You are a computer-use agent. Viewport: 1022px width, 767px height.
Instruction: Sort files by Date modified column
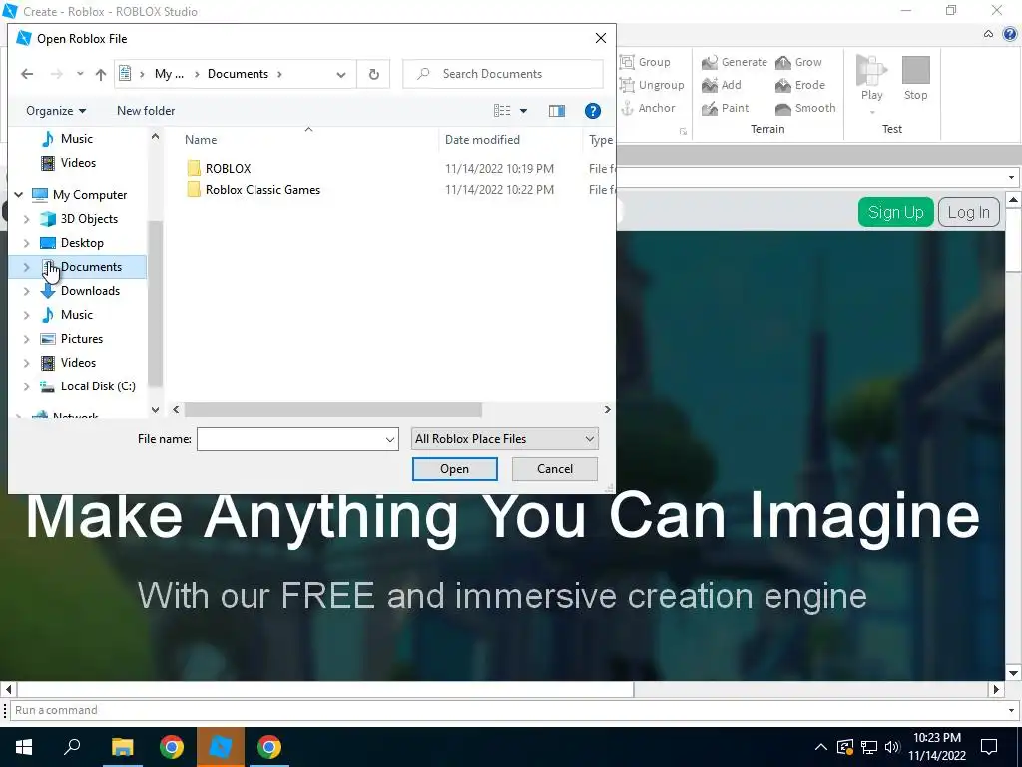click(x=482, y=140)
